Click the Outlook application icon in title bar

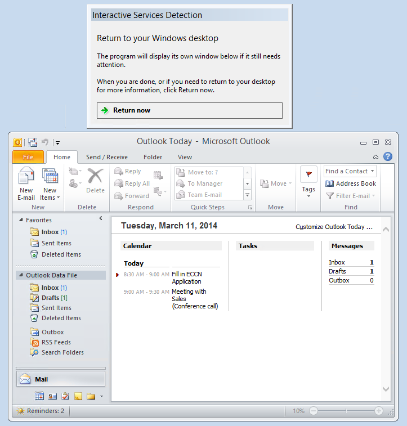pos(17,142)
